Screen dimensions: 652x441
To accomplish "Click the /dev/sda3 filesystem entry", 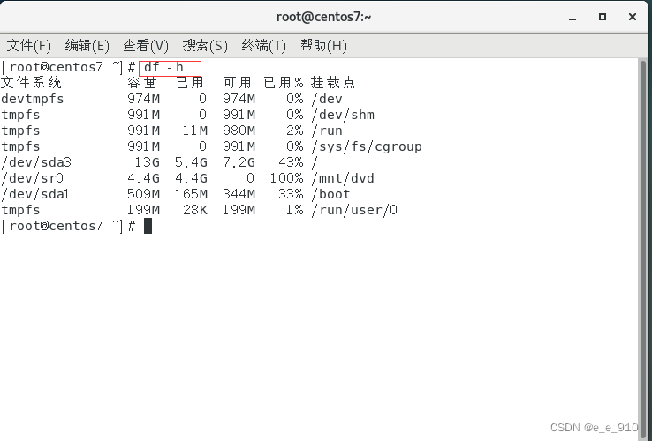I will tap(36, 162).
